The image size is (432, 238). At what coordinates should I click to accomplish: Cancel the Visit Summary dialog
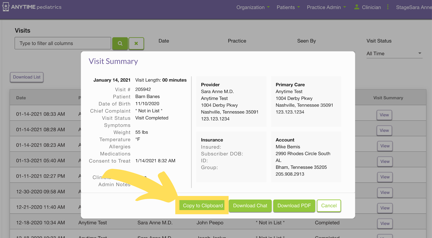[329, 206]
